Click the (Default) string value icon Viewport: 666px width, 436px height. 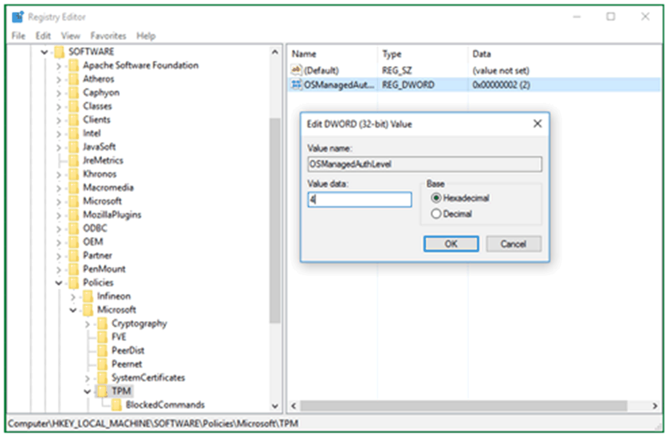pos(296,70)
